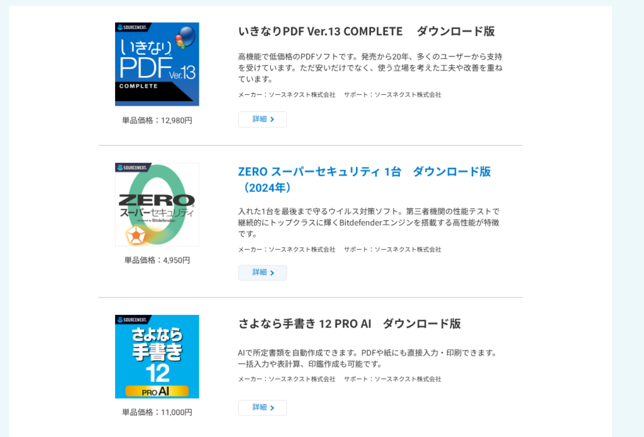Click the chevron arrow in さよなら手書き's 詳細 button
The width and height of the screenshot is (644, 437).
click(272, 408)
